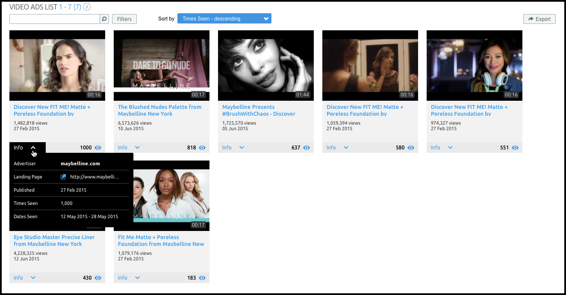Click the Published 27 Feb 2015 value
Viewport: 566px width, 295px height.
point(74,190)
